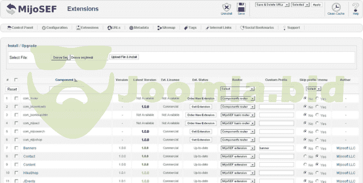Tick the checkbox for the Banners row
The image size is (363, 183).
pos(16,148)
